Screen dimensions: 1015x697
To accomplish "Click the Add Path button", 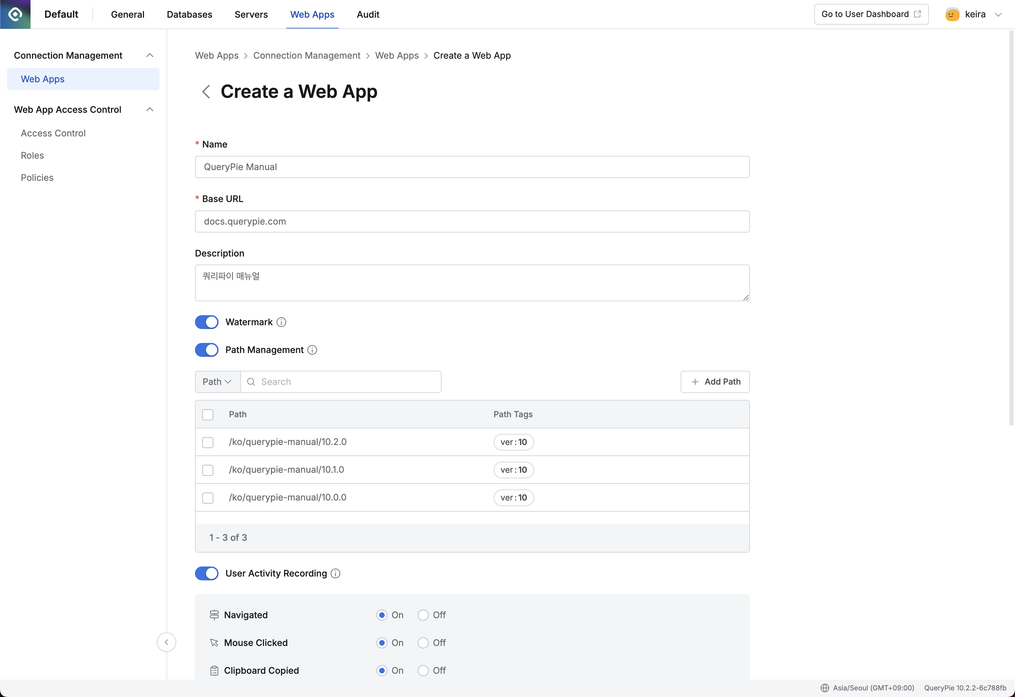I will click(x=715, y=382).
